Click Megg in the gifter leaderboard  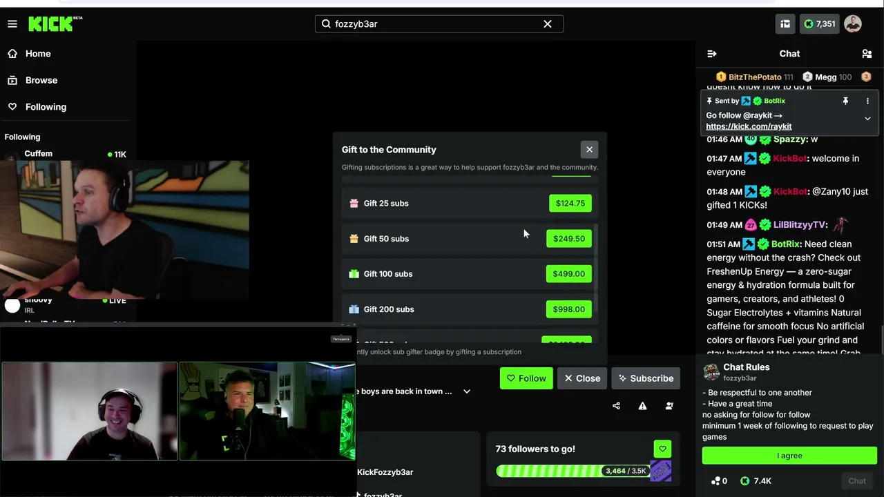pyautogui.click(x=827, y=77)
